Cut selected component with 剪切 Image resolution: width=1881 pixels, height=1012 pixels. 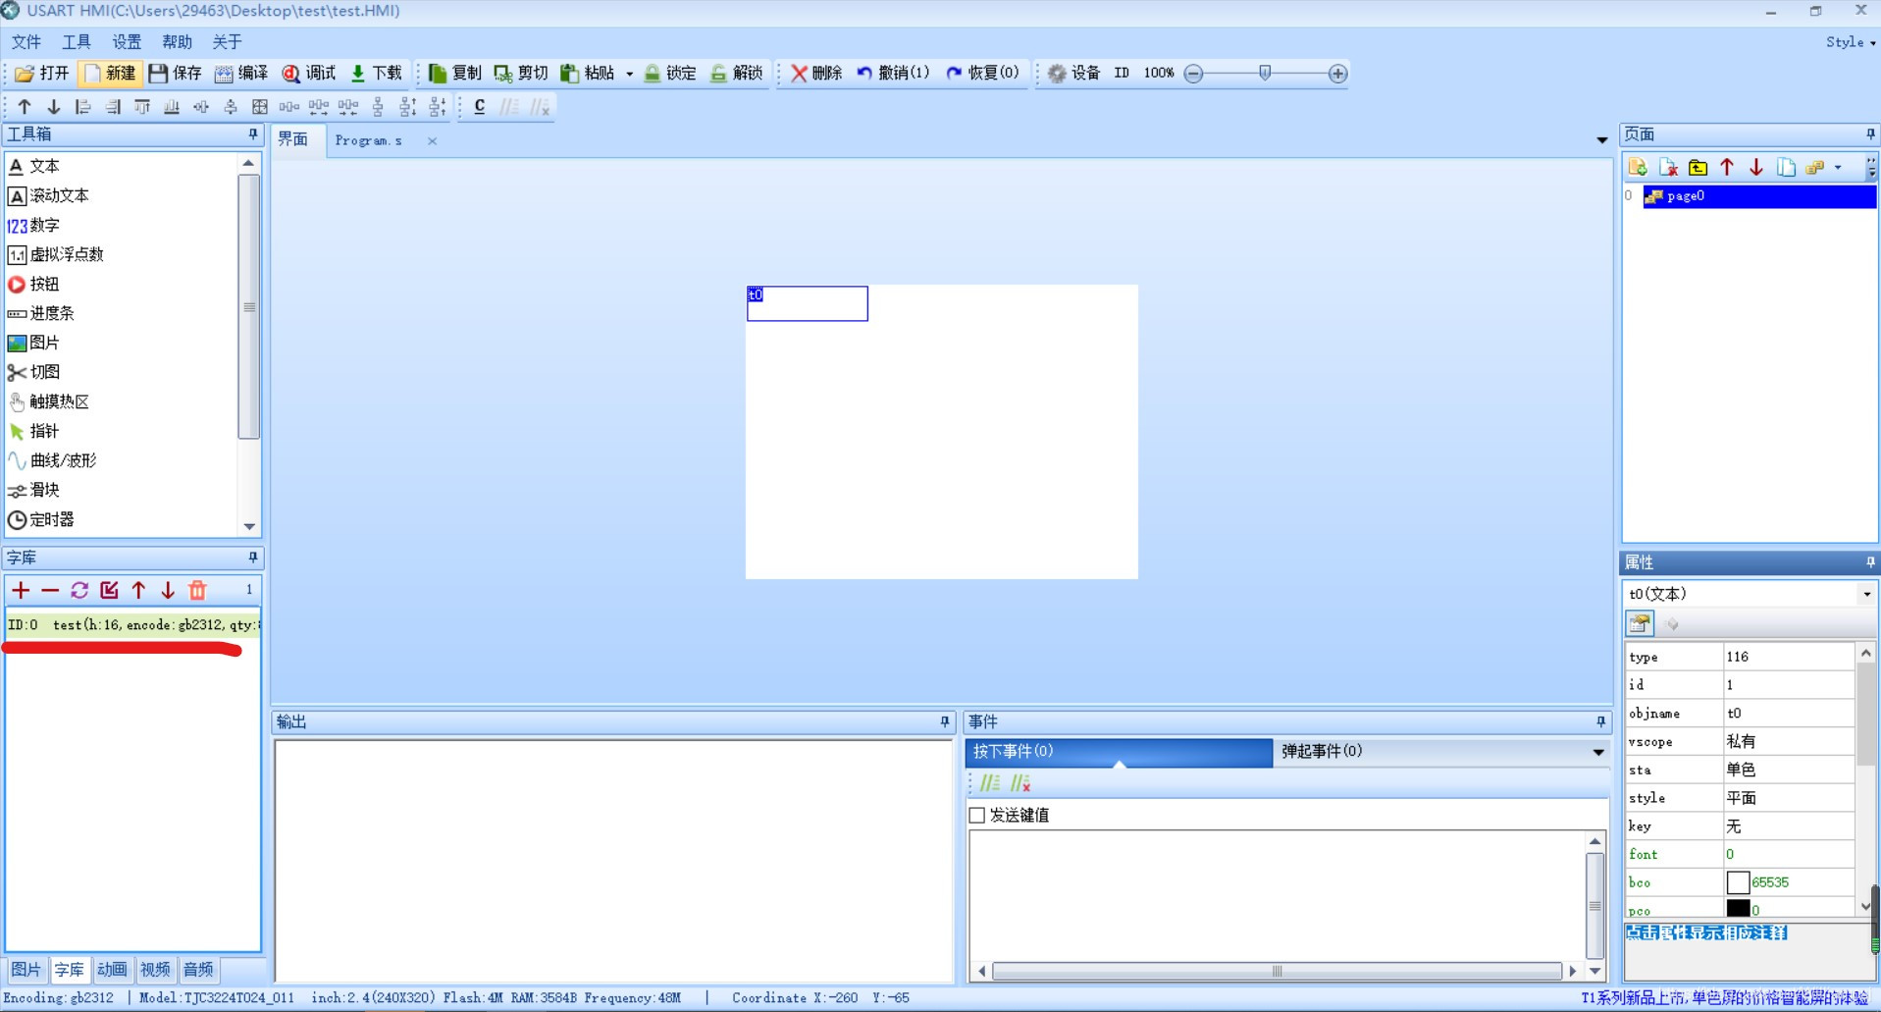coord(521,74)
